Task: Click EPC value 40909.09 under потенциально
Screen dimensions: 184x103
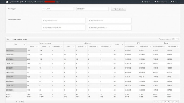Action: tap(128, 72)
